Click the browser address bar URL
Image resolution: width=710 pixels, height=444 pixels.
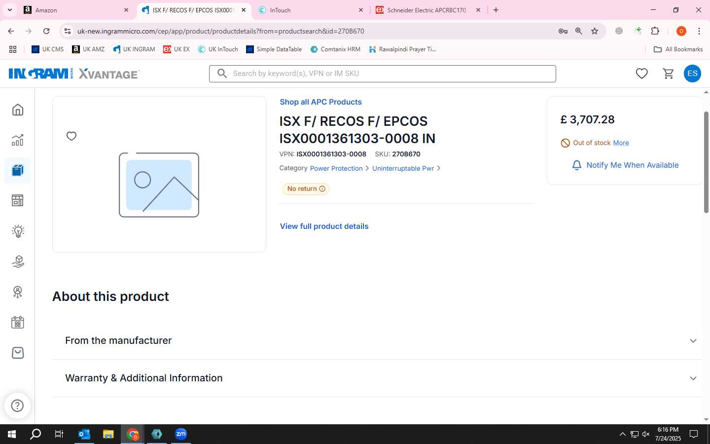pyautogui.click(x=220, y=31)
